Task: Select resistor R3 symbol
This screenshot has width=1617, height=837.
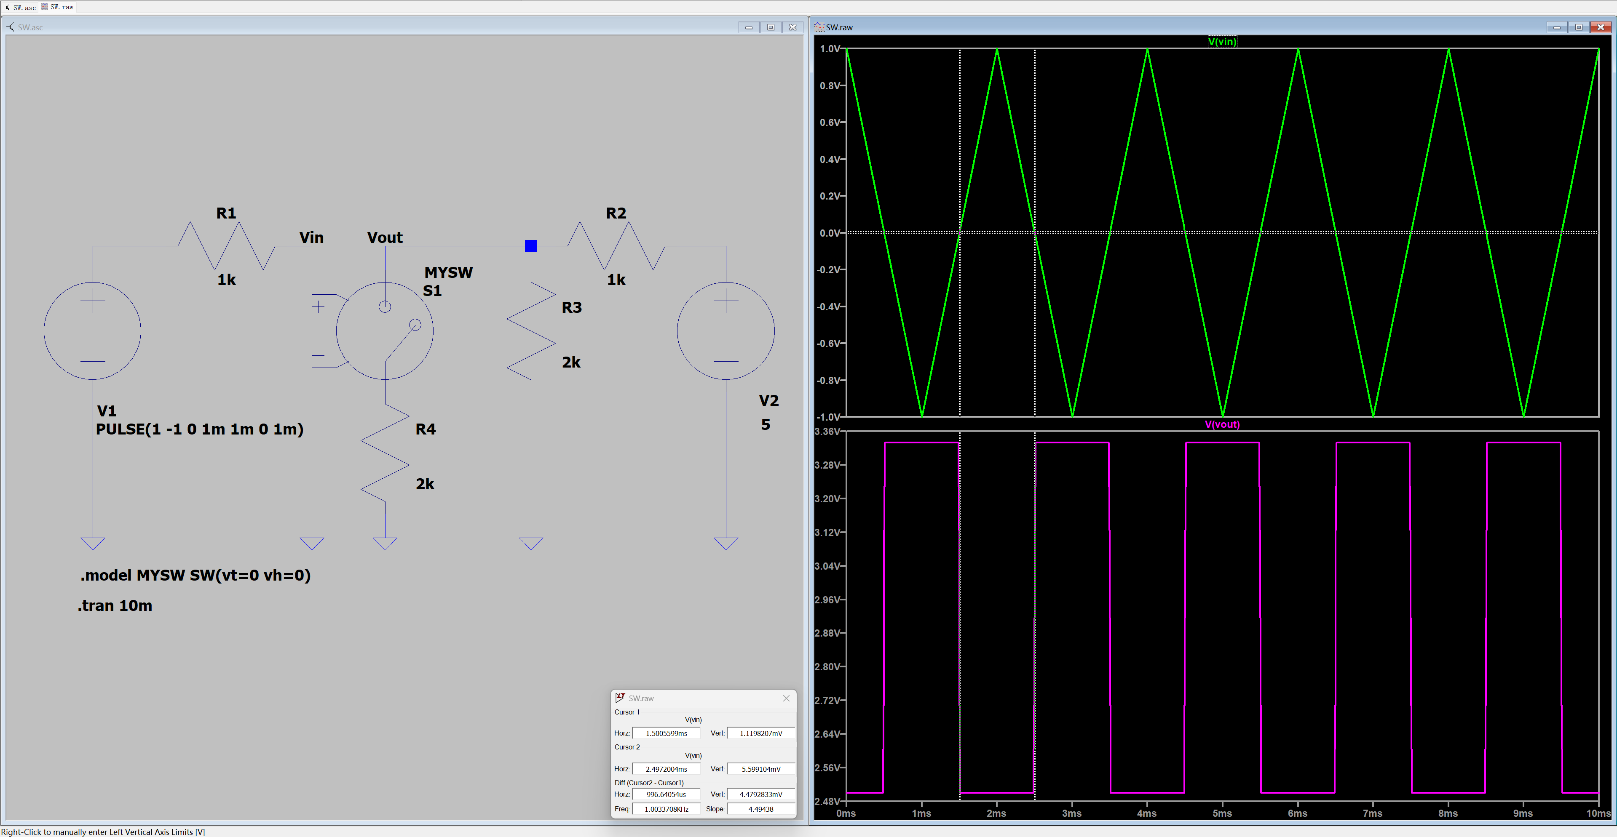Action: tap(531, 331)
